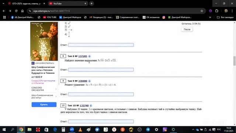Expand hidden system tray icons
The width and height of the screenshot is (236, 133).
click(x=193, y=130)
